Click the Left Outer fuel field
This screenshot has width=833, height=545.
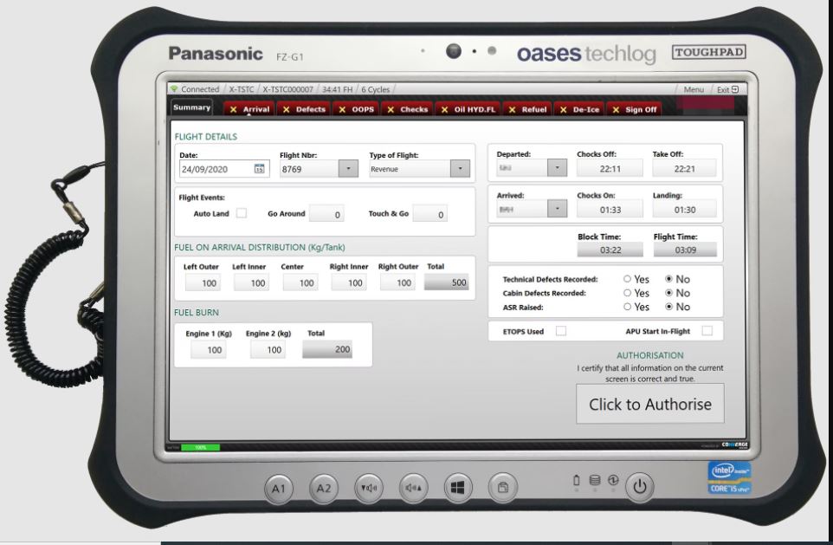(203, 282)
